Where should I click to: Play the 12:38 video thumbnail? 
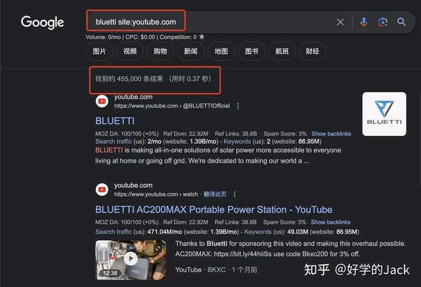pos(131,260)
